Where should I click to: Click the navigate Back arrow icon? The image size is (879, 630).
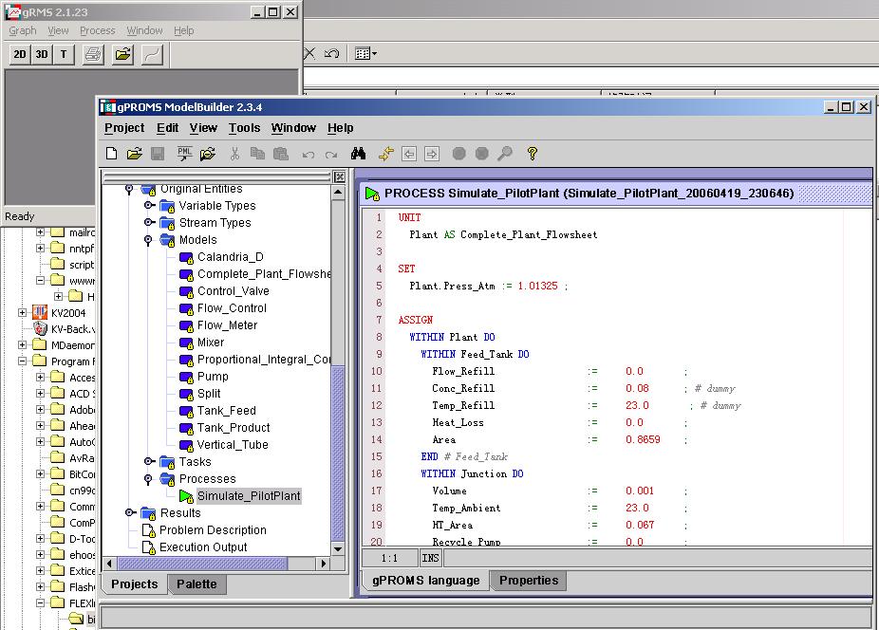[409, 154]
